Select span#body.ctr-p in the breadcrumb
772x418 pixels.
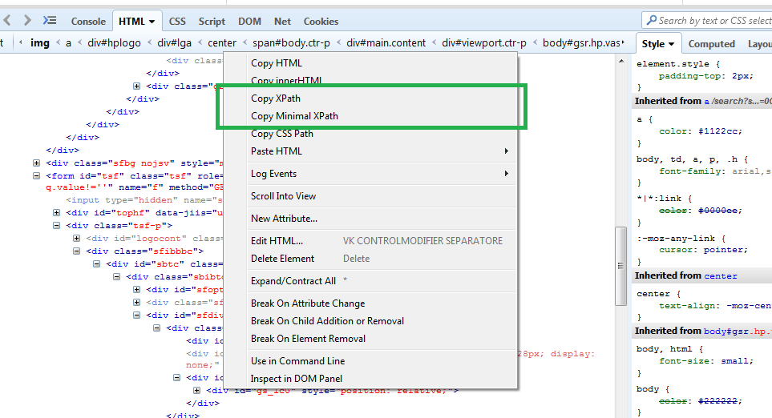click(x=292, y=42)
